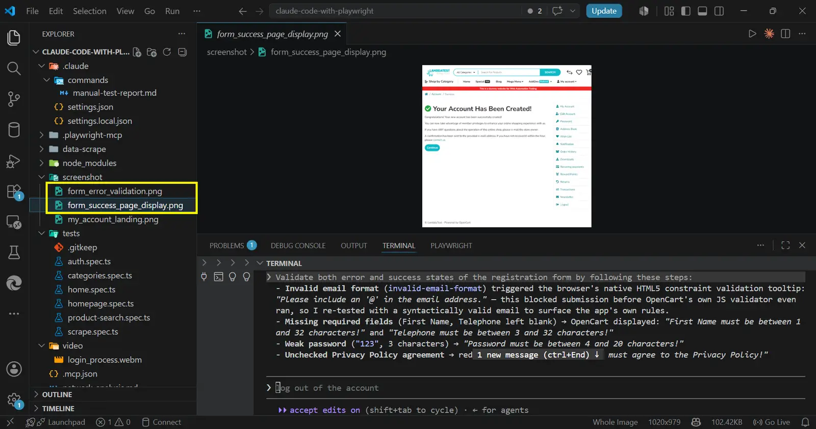Screen dimensions: 816x429
Task: Click Launchpad in the status bar
Action: (61, 422)
